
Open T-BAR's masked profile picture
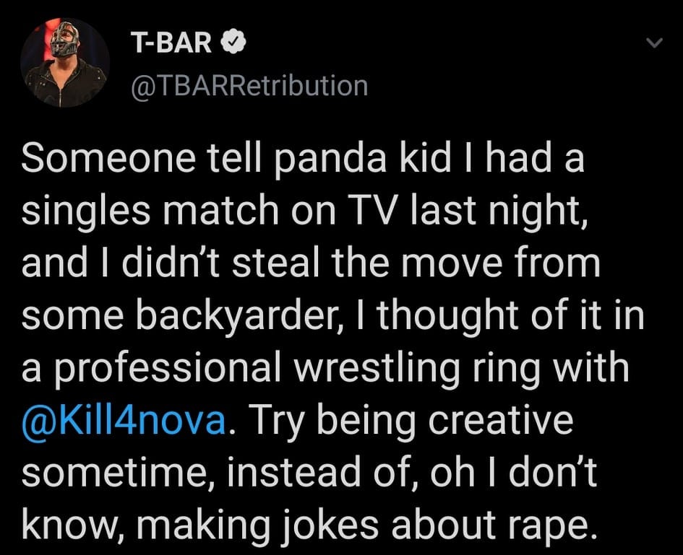(x=65, y=63)
